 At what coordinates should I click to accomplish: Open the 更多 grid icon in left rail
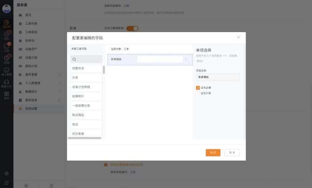tap(7, 94)
